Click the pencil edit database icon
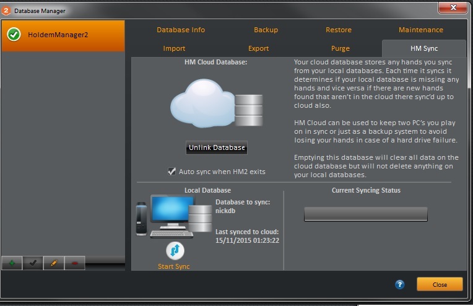Viewport: 473px width, 306px height. [x=54, y=263]
